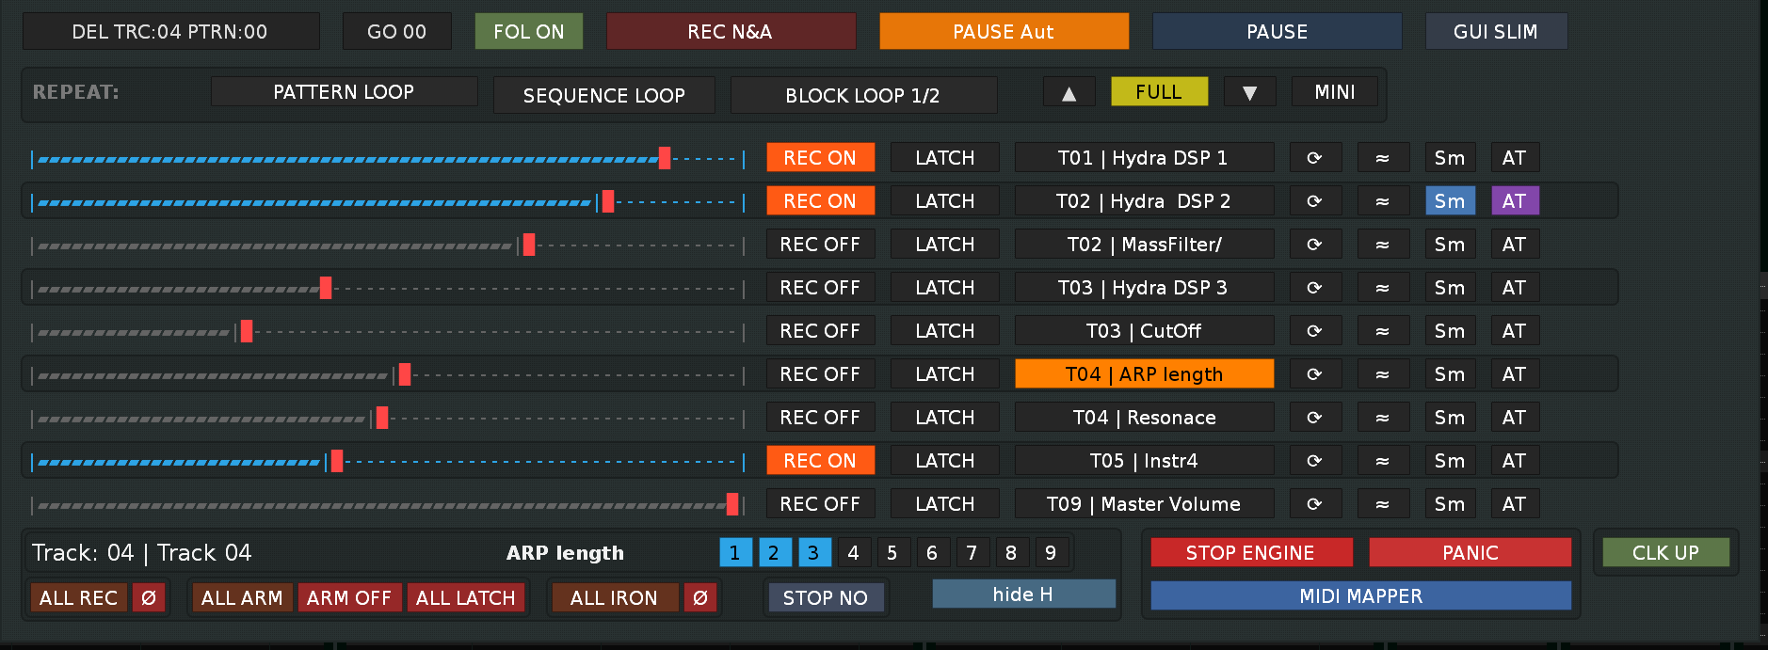Click the wave ≈ icon for T02 MassFilter/
Image resolution: width=1768 pixels, height=650 pixels.
(1383, 245)
